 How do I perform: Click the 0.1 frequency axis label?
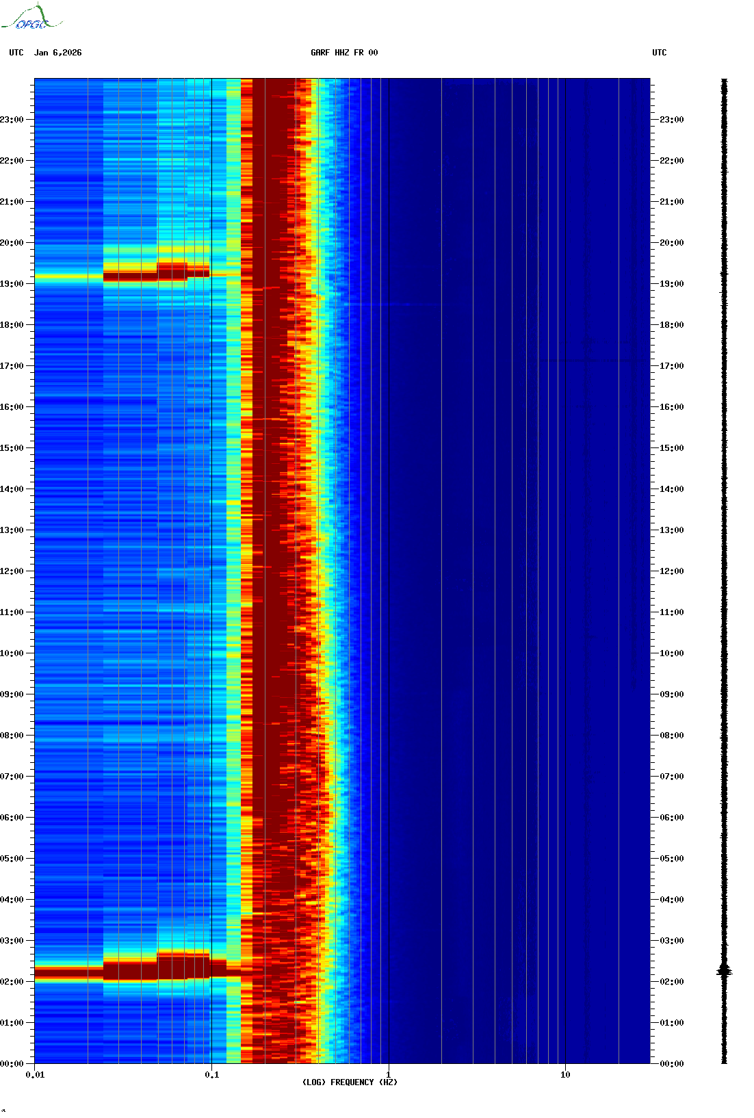point(212,1074)
